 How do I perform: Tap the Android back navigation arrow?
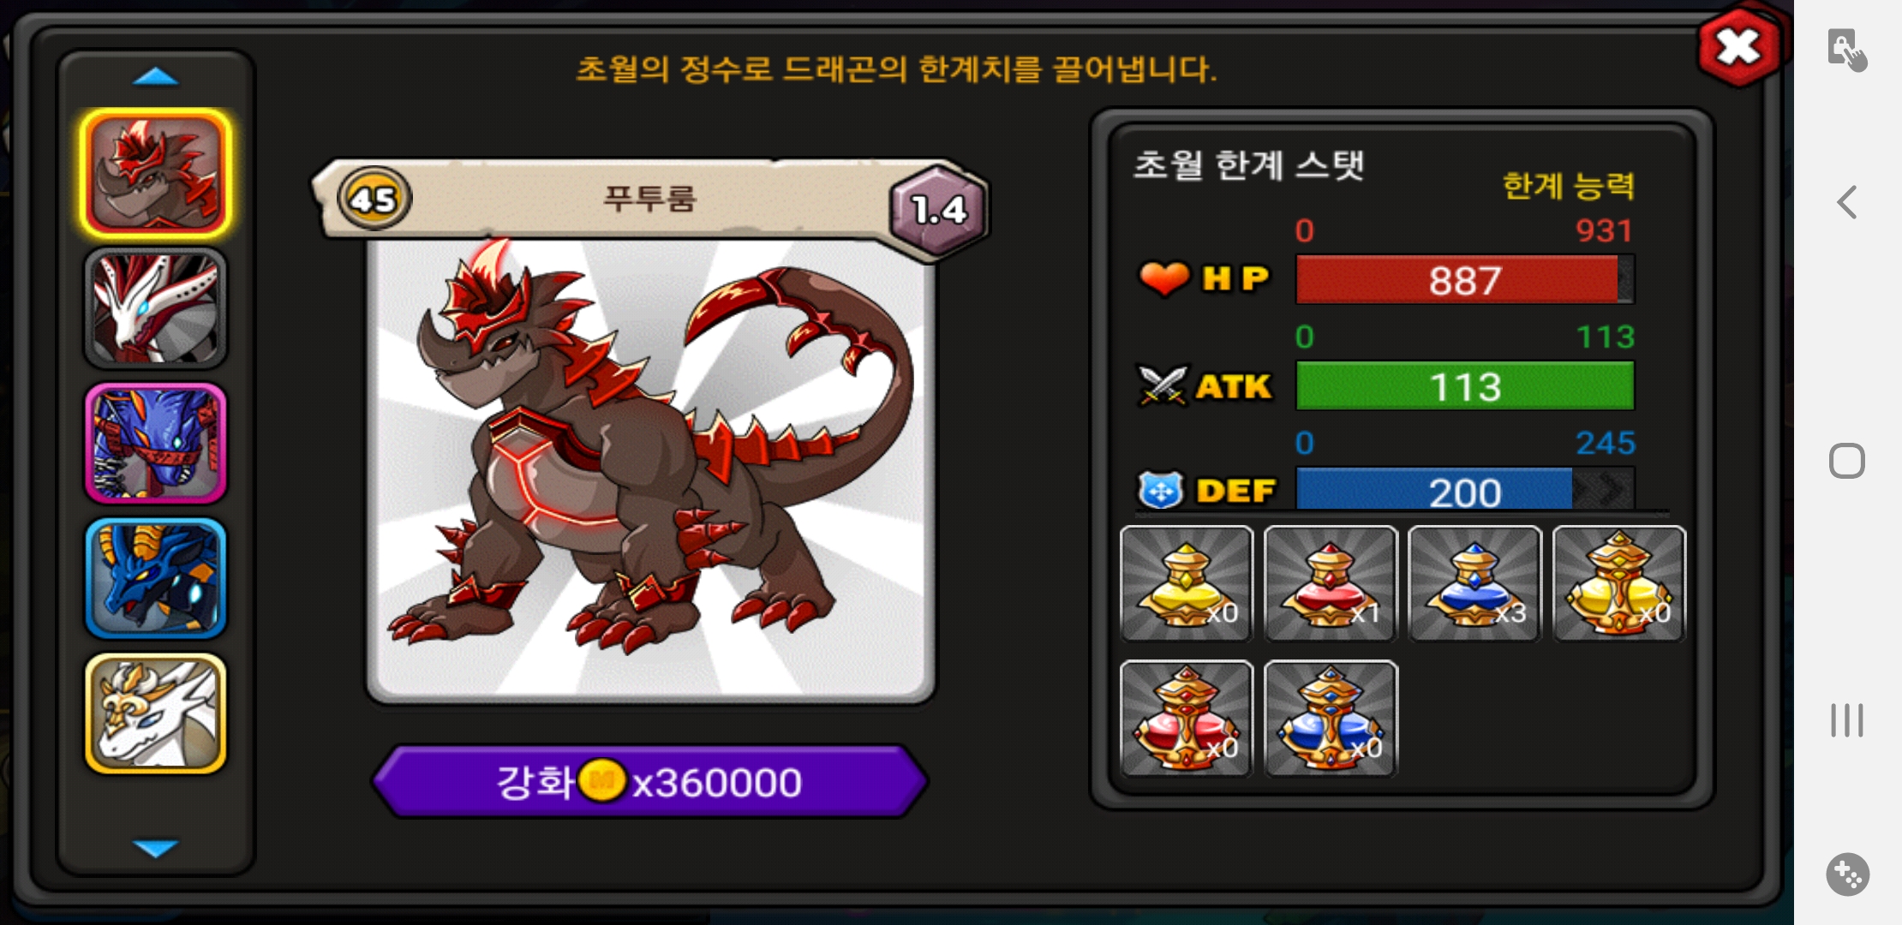tap(1847, 203)
